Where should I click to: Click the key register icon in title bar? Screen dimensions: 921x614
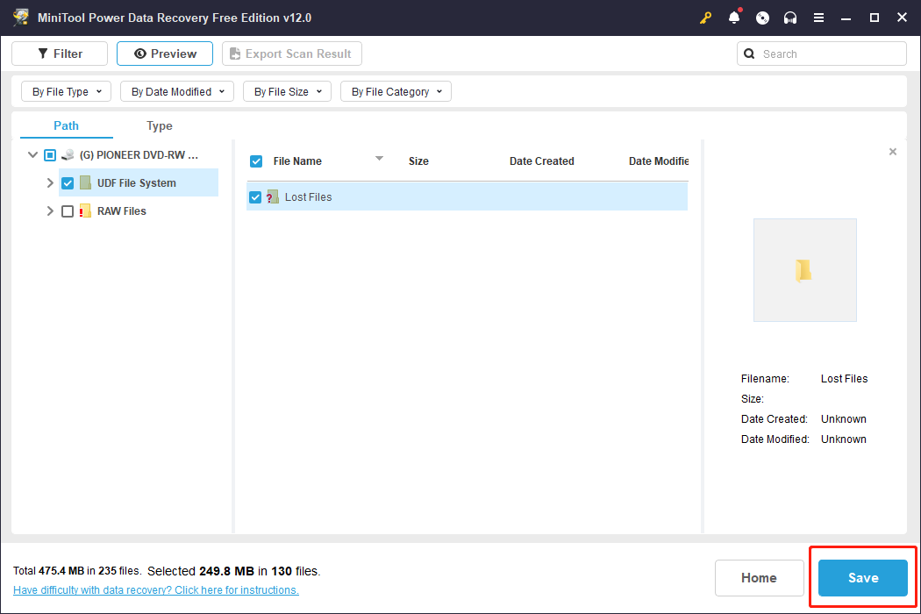click(x=705, y=18)
